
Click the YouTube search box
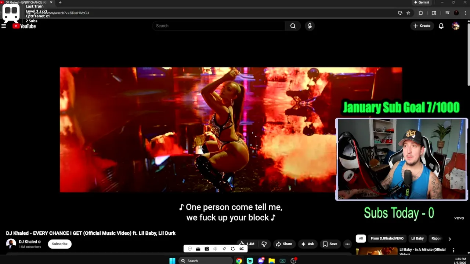218,26
